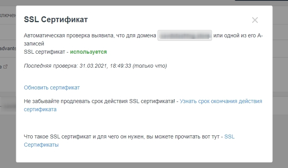288x168 pixels.
Task: Click the Что такое SSL сертификат paragraph
Action: coord(123,137)
